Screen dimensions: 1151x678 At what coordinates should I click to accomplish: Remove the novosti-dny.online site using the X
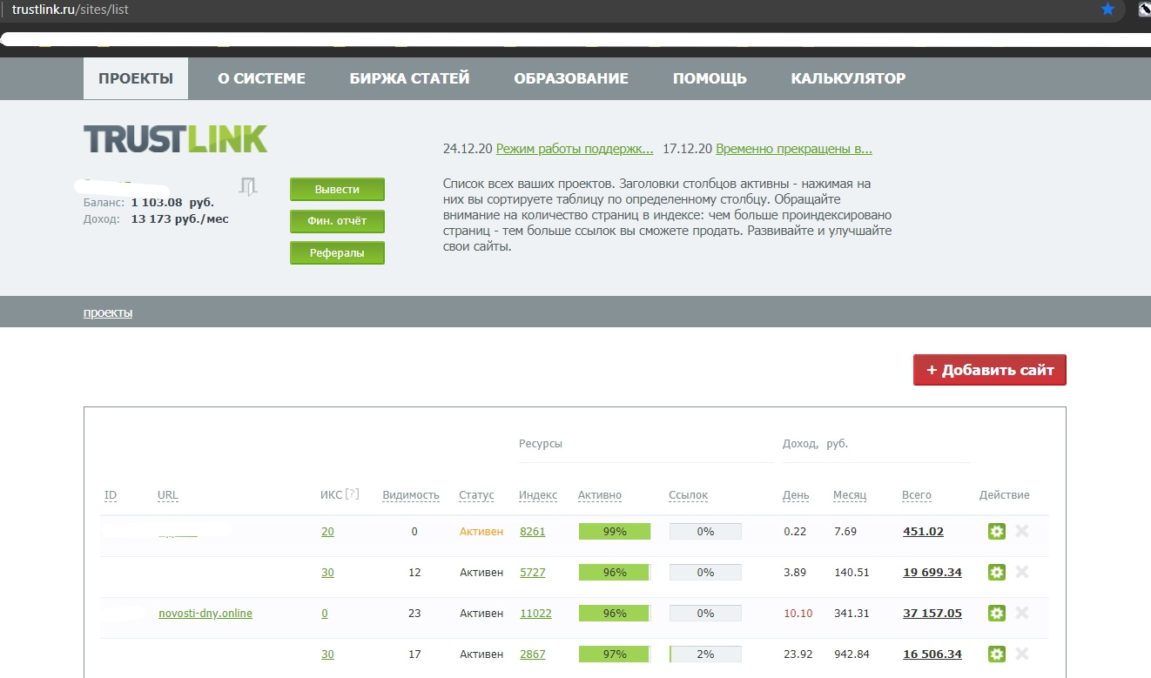pos(1022,613)
